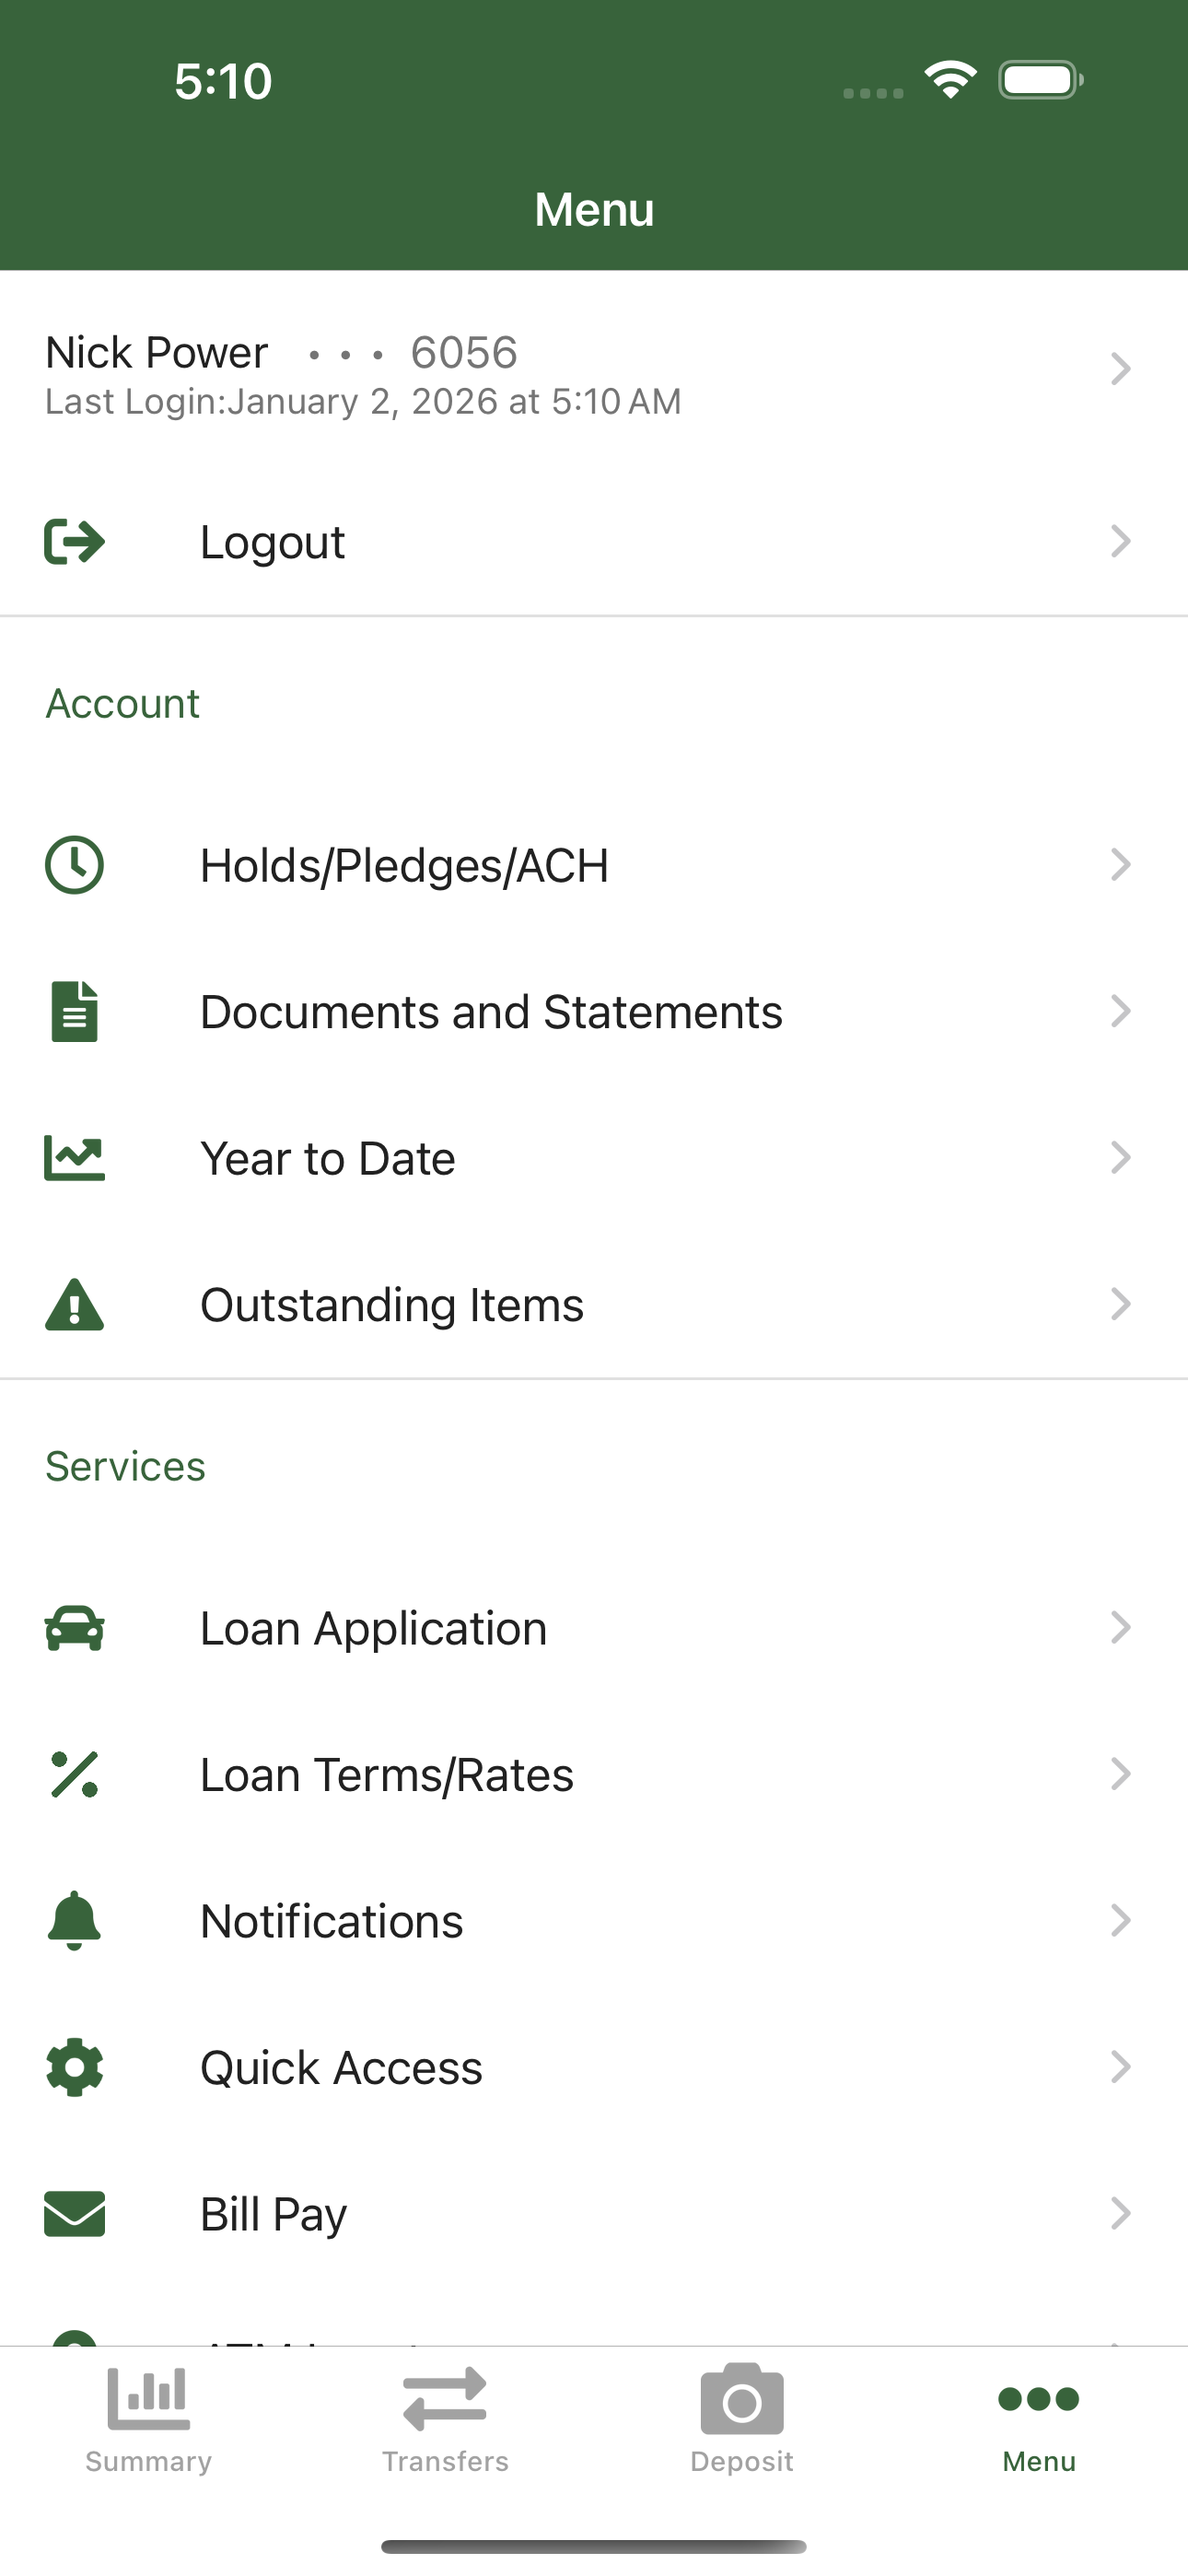Viewport: 1188px width, 2576px height.
Task: Open Holds/Pledges/ACH clock icon
Action: point(75,865)
